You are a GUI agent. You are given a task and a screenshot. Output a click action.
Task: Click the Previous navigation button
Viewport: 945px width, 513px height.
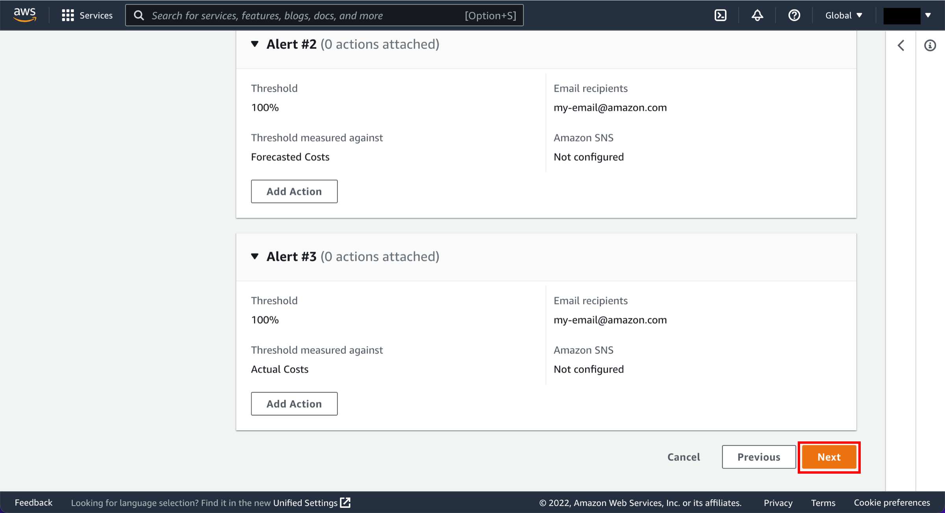point(758,457)
